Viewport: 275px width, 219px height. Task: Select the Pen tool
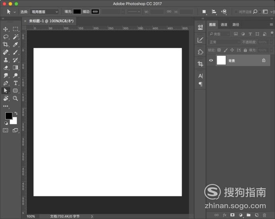(6, 83)
